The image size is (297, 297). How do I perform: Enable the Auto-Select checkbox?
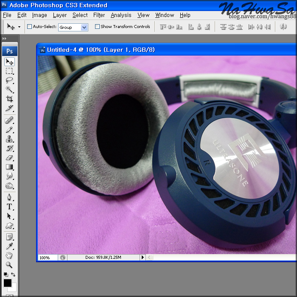[30, 27]
